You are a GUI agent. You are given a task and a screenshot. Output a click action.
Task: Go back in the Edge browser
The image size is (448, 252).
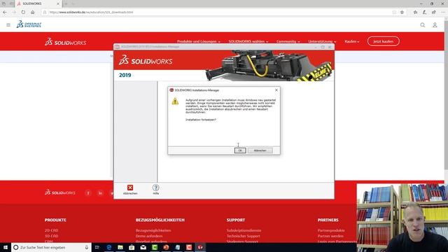[5, 13]
